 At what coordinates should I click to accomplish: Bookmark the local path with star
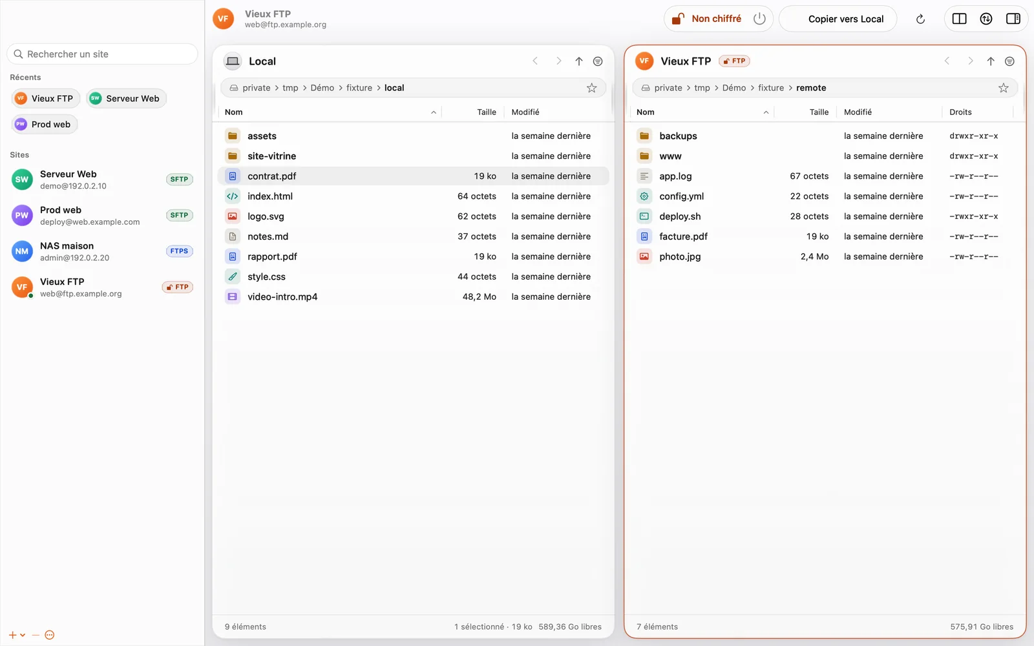(x=591, y=88)
